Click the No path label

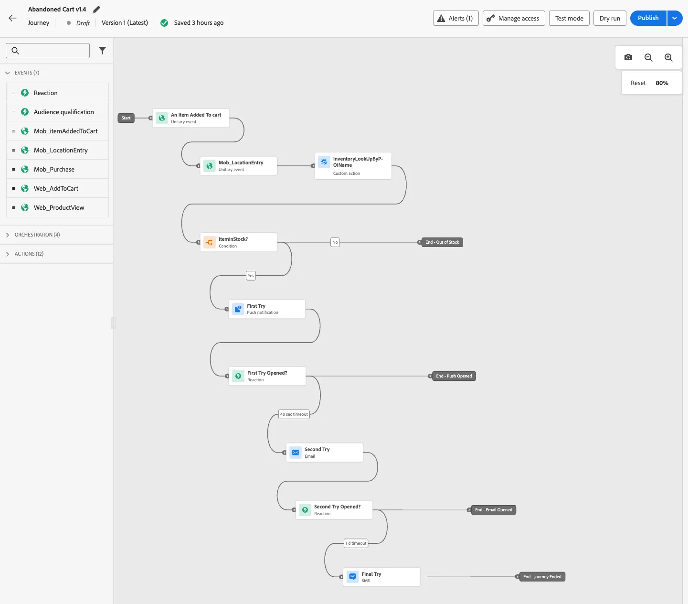335,242
